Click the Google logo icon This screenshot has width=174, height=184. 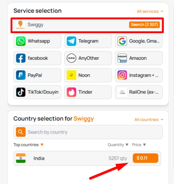click(x=122, y=41)
